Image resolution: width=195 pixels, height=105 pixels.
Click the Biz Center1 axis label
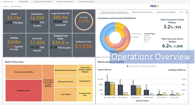[x=175, y=97]
